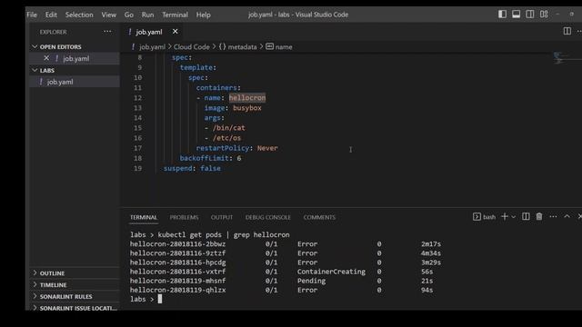The width and height of the screenshot is (582, 327).
Task: Click line number 10 in gutter
Action: (137, 77)
